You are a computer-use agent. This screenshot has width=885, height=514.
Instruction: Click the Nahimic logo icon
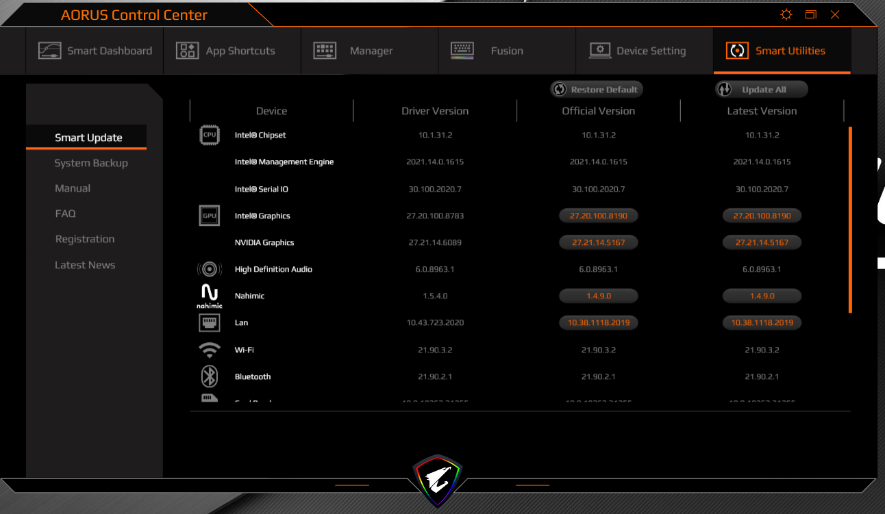tap(209, 296)
